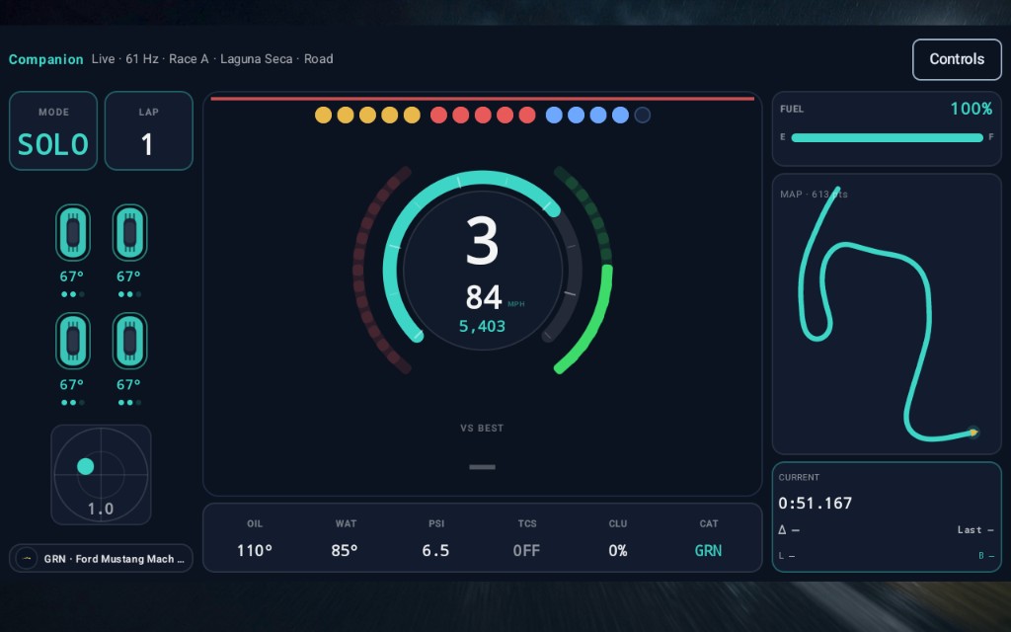
Task: Click the rear-right tire icon
Action: point(129,341)
